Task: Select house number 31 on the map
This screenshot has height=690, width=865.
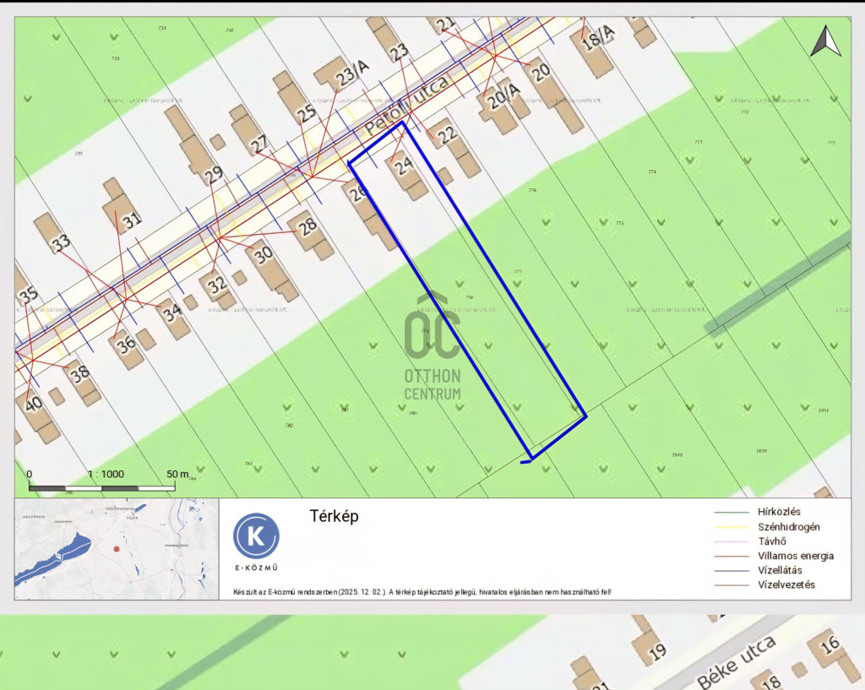Action: click(x=128, y=220)
